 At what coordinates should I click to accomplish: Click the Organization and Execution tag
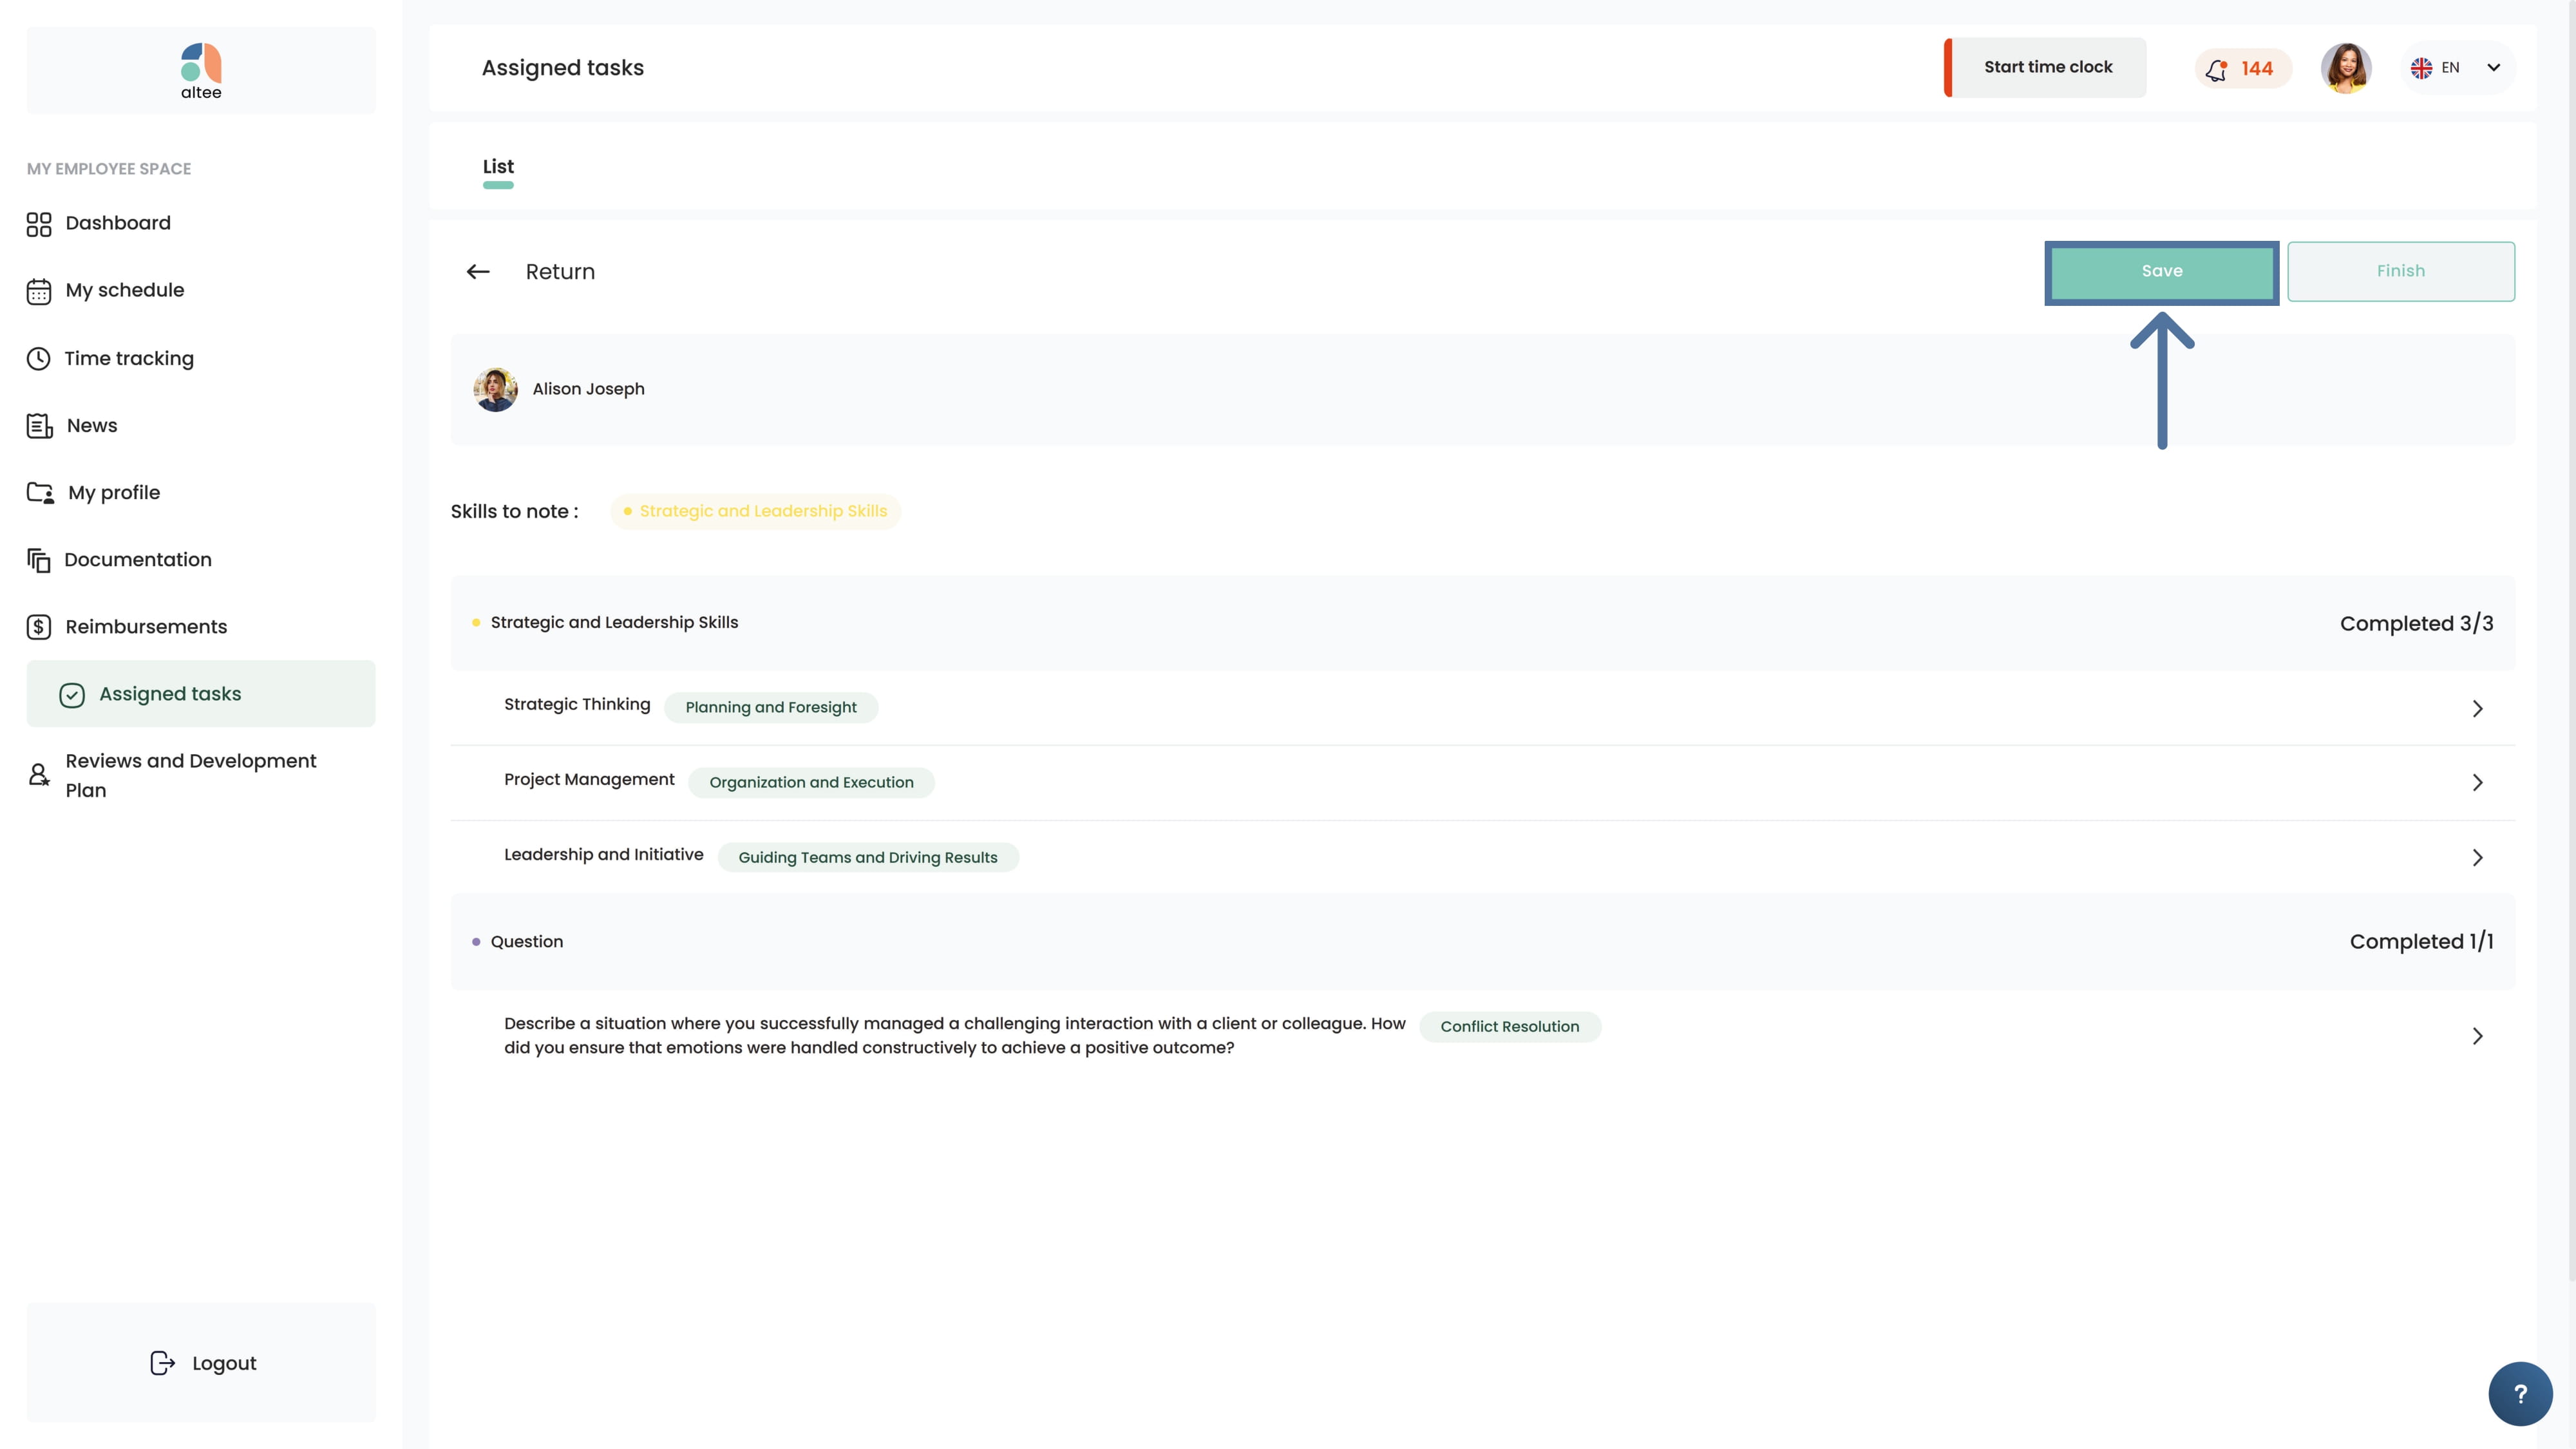[811, 782]
